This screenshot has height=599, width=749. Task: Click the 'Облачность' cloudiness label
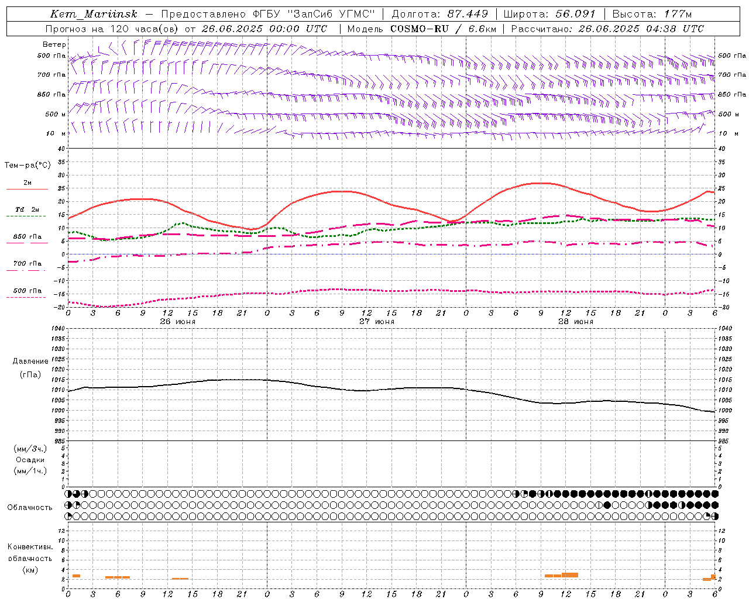point(30,508)
